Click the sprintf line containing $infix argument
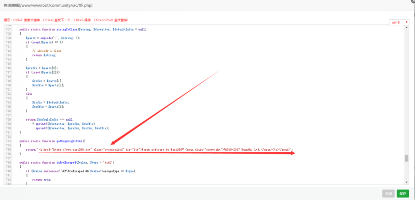The image size is (415, 200). click(71, 128)
